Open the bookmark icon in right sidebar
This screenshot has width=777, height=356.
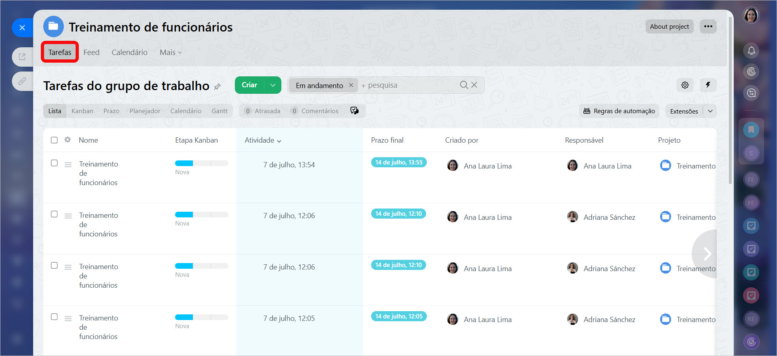(751, 130)
